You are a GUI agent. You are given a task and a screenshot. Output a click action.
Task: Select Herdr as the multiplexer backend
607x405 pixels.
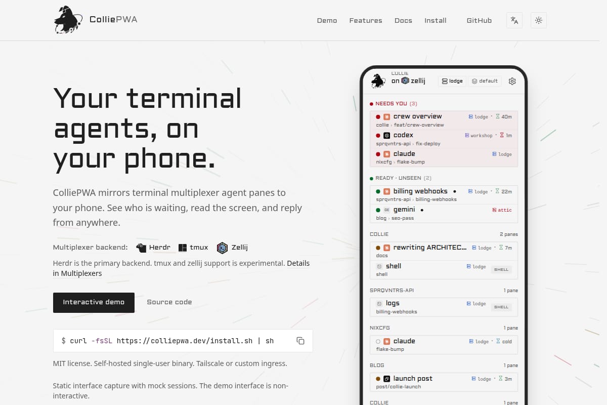pyautogui.click(x=153, y=248)
